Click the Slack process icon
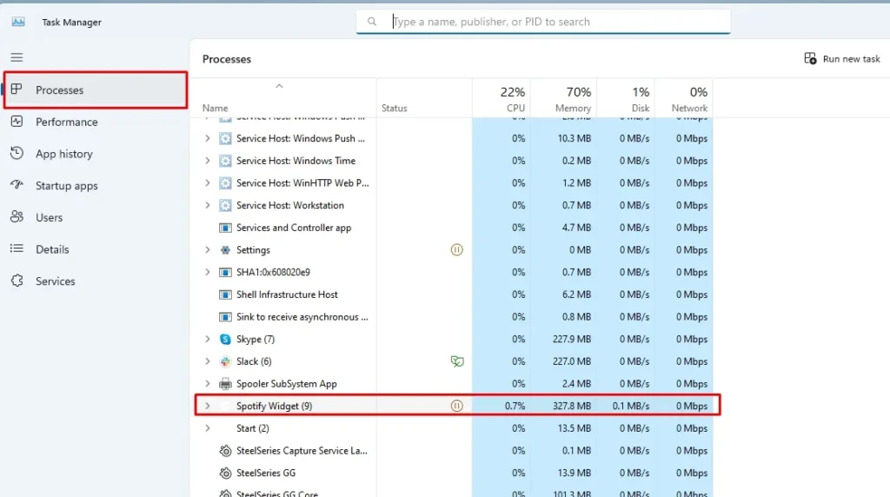Viewport: 890px width, 497px height. tap(225, 361)
